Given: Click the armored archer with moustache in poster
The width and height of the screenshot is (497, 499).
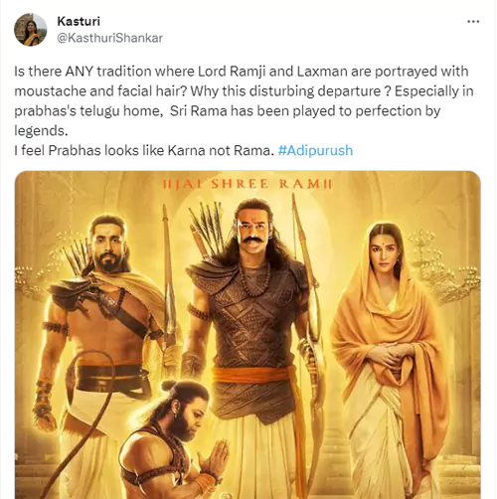Looking at the screenshot, I should [253, 331].
